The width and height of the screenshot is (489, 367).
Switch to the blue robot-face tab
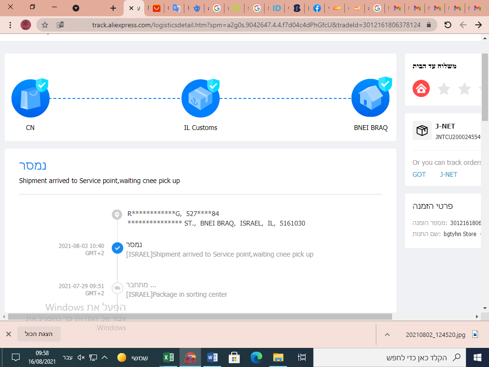point(196,8)
